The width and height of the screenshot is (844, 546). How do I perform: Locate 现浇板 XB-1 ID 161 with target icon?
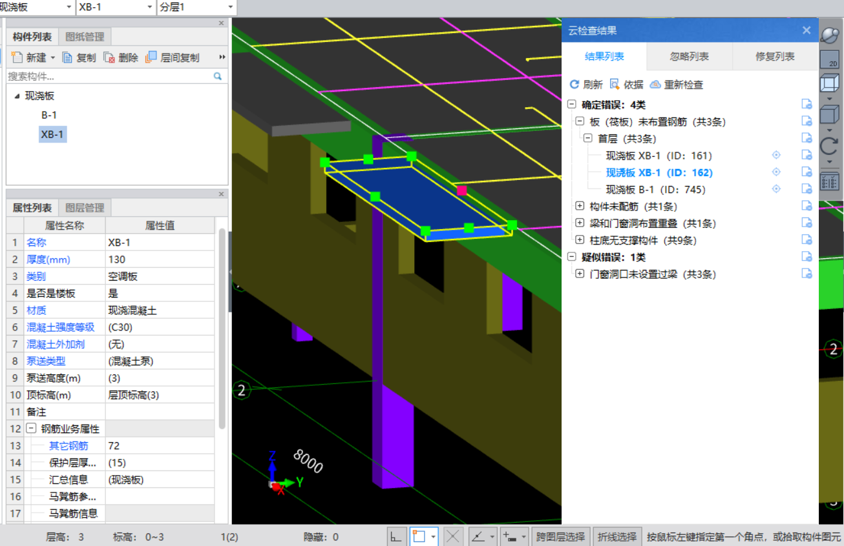pyautogui.click(x=777, y=155)
